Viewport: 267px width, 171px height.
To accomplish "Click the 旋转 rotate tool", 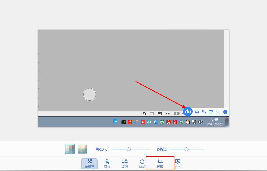I will coord(142,164).
